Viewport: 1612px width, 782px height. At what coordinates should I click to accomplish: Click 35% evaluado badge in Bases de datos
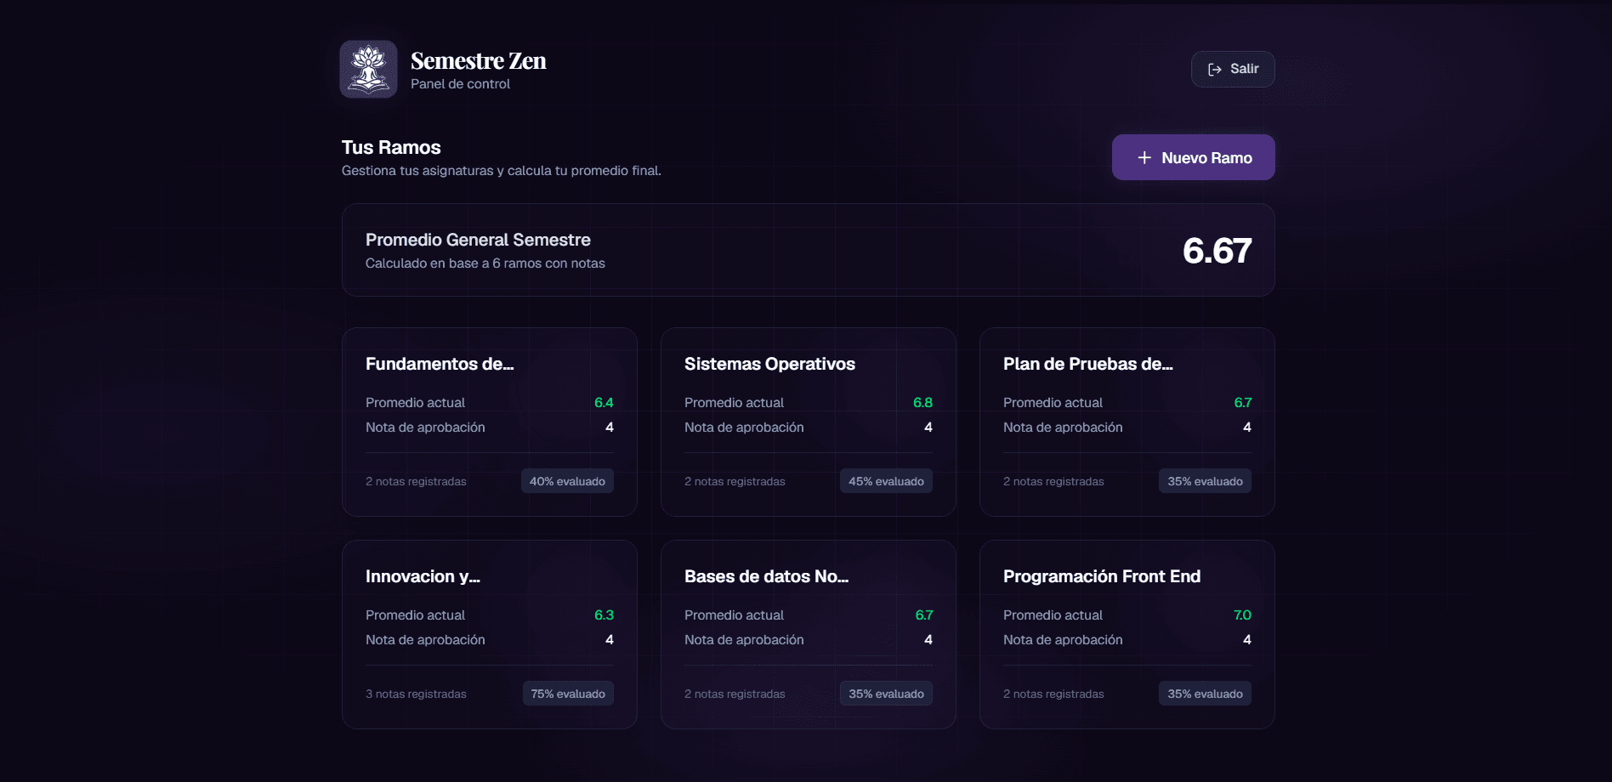(886, 694)
